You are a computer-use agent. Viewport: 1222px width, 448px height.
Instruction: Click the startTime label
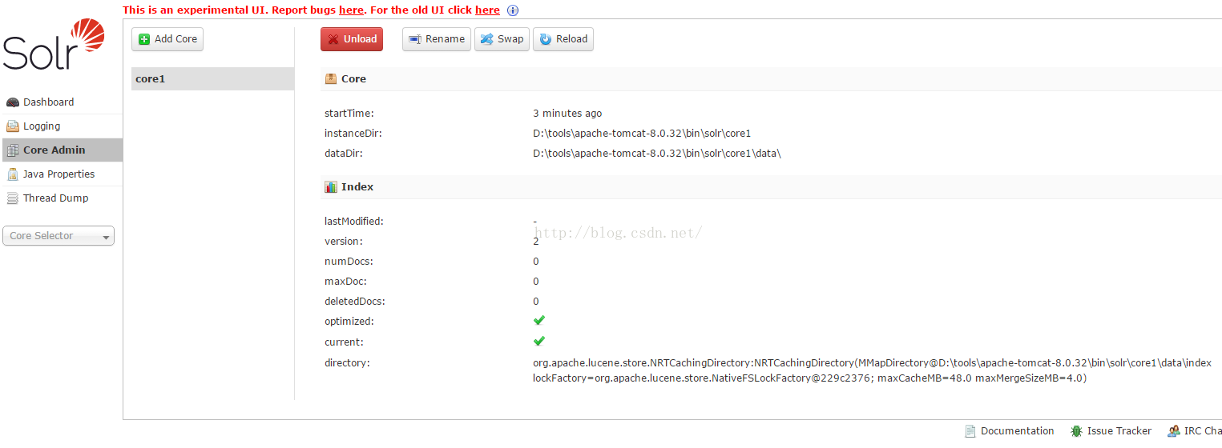click(349, 114)
